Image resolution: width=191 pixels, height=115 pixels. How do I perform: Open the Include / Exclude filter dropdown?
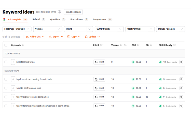click(x=171, y=29)
